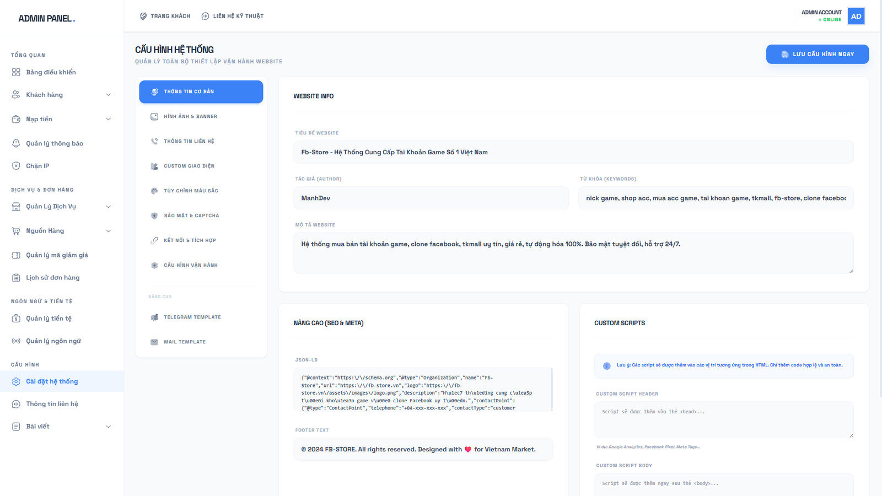Click the Bảng điều khiển dashboard icon

coord(16,72)
